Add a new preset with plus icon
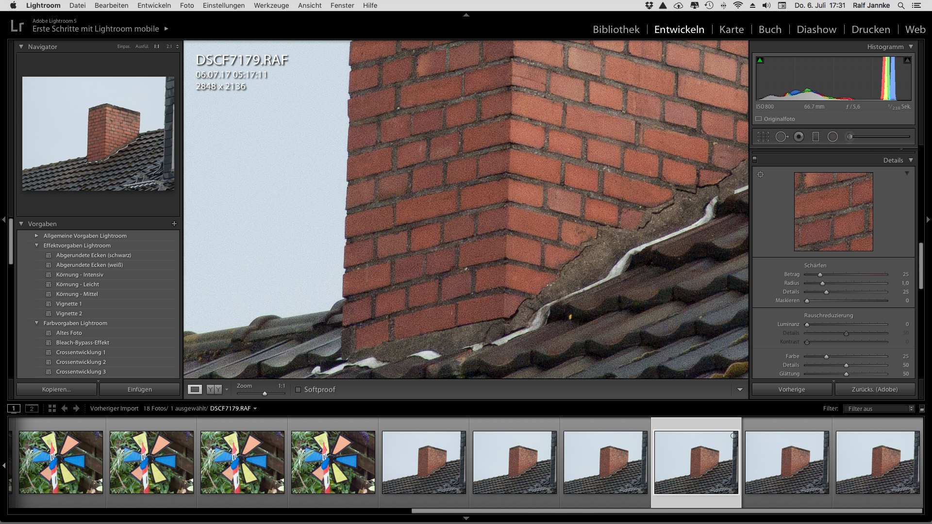932x524 pixels. pyautogui.click(x=174, y=224)
